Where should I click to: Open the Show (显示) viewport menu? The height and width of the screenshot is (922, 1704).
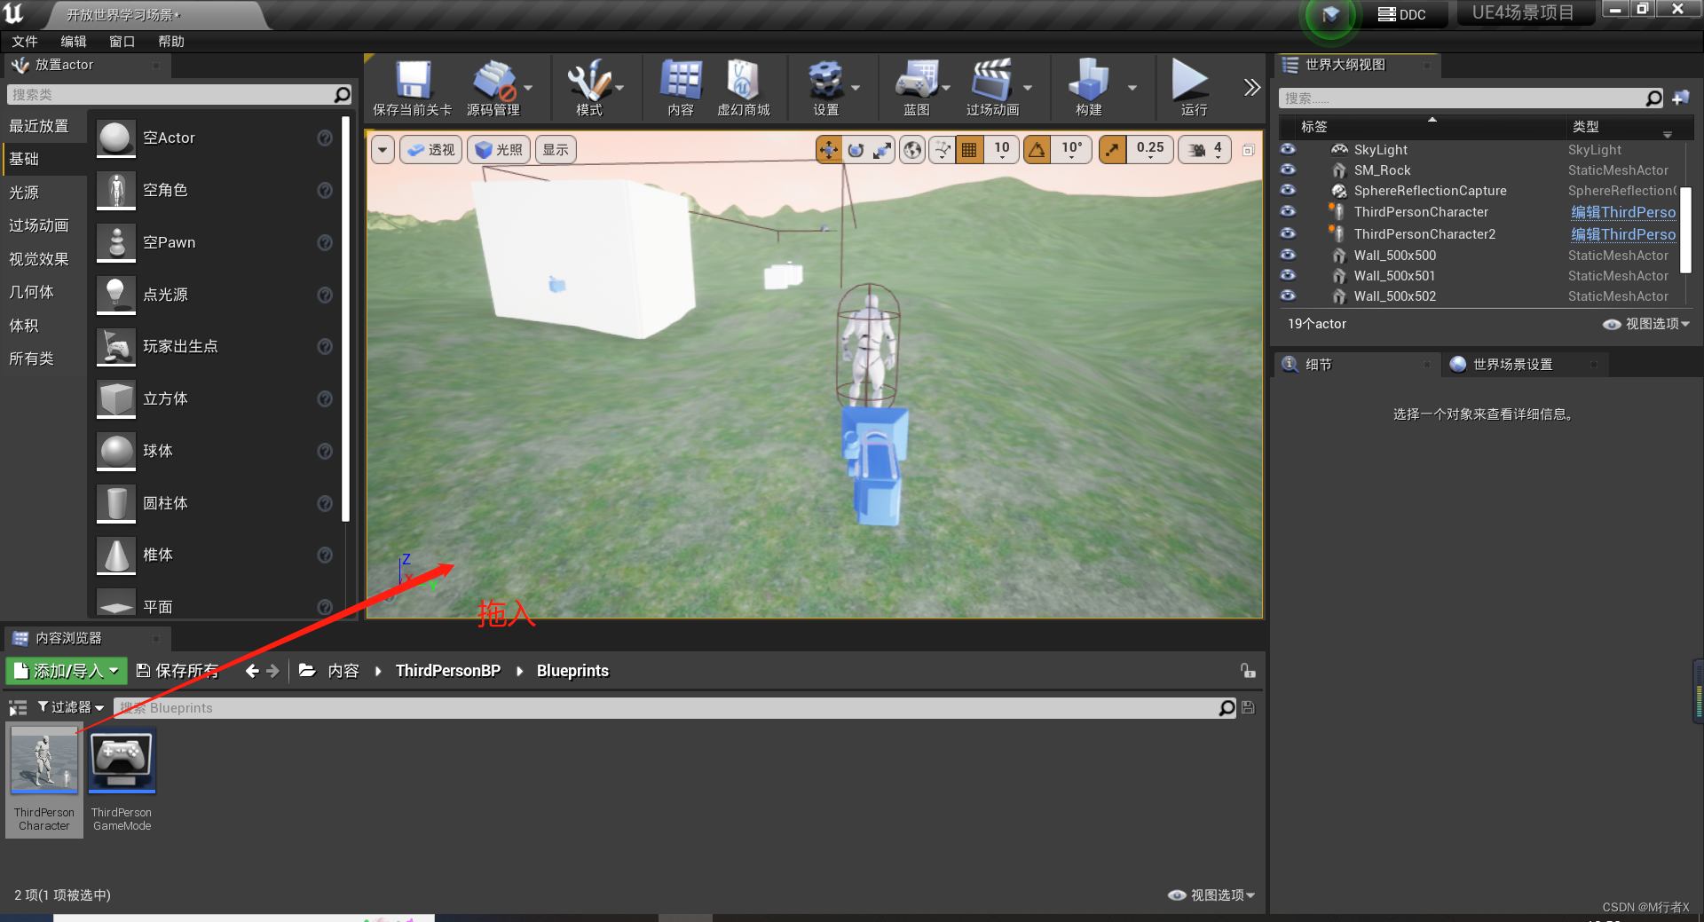(556, 150)
